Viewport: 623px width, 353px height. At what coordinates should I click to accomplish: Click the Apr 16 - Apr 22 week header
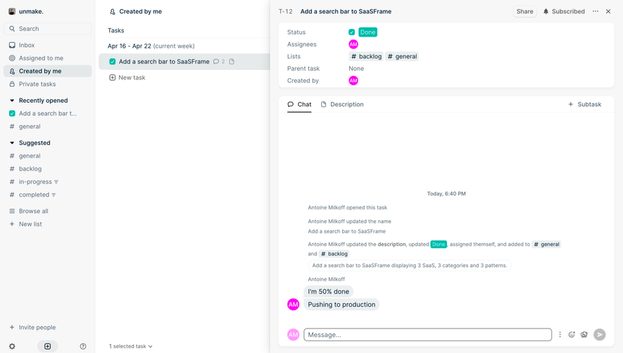click(151, 46)
